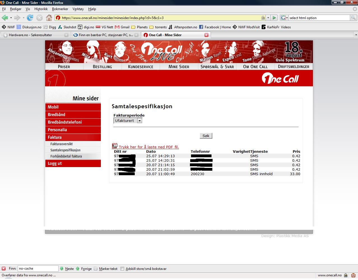Open the Bokmerker menu
Image resolution: width=358 pixels, height=280 pixels.
click(60, 9)
